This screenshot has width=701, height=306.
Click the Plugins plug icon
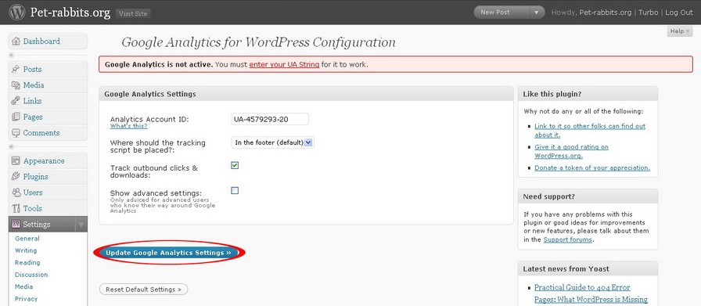16,176
